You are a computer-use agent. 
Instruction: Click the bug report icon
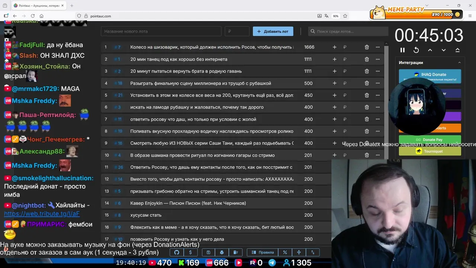coord(222,252)
